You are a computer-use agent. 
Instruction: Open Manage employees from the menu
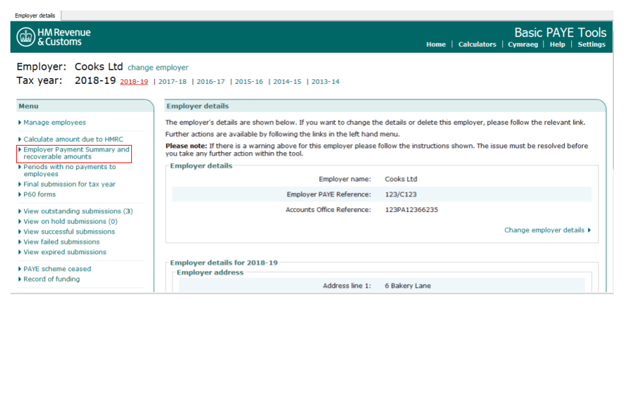(55, 122)
